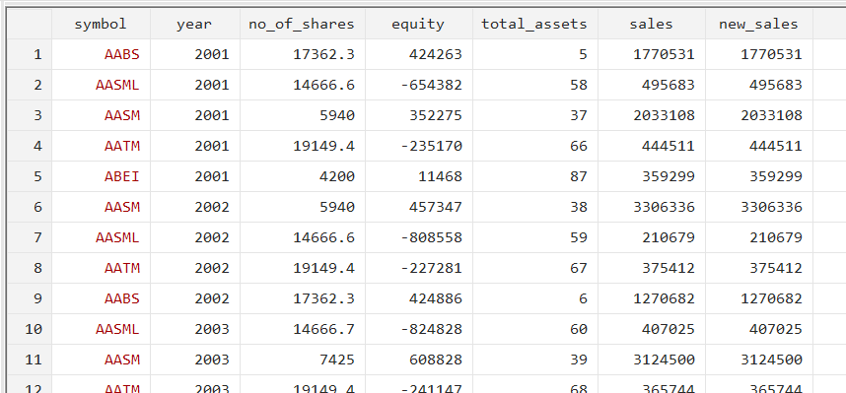Select row number 3
Screen dimensions: 846x393
click(30, 115)
